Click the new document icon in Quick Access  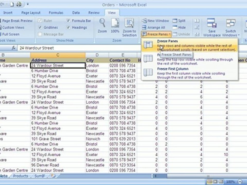[x=12, y=4]
